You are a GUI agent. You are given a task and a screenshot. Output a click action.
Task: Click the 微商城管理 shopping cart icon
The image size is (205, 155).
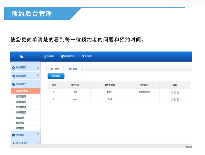click(x=14, y=76)
